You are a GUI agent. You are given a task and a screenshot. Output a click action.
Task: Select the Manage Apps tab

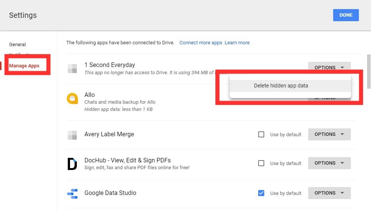pos(24,66)
